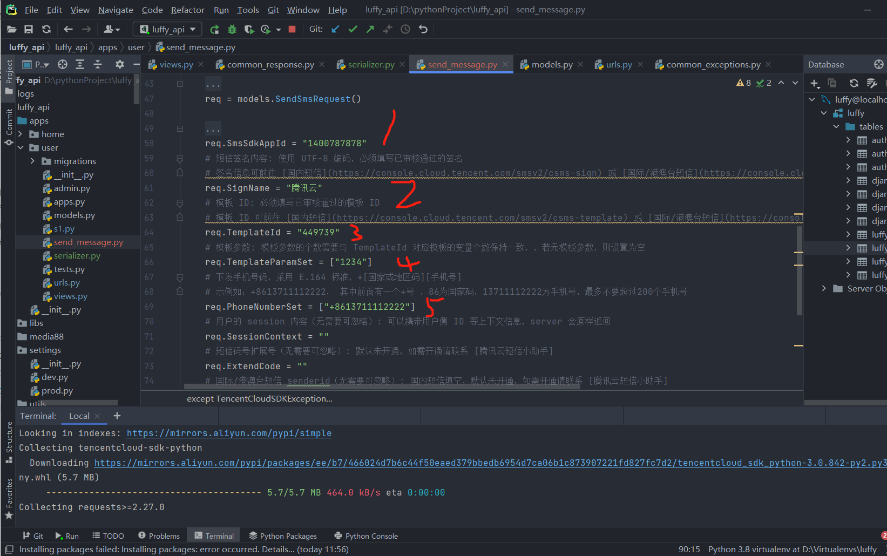887x556 pixels.
Task: Open the warnings inspection indicator
Action: click(743, 83)
